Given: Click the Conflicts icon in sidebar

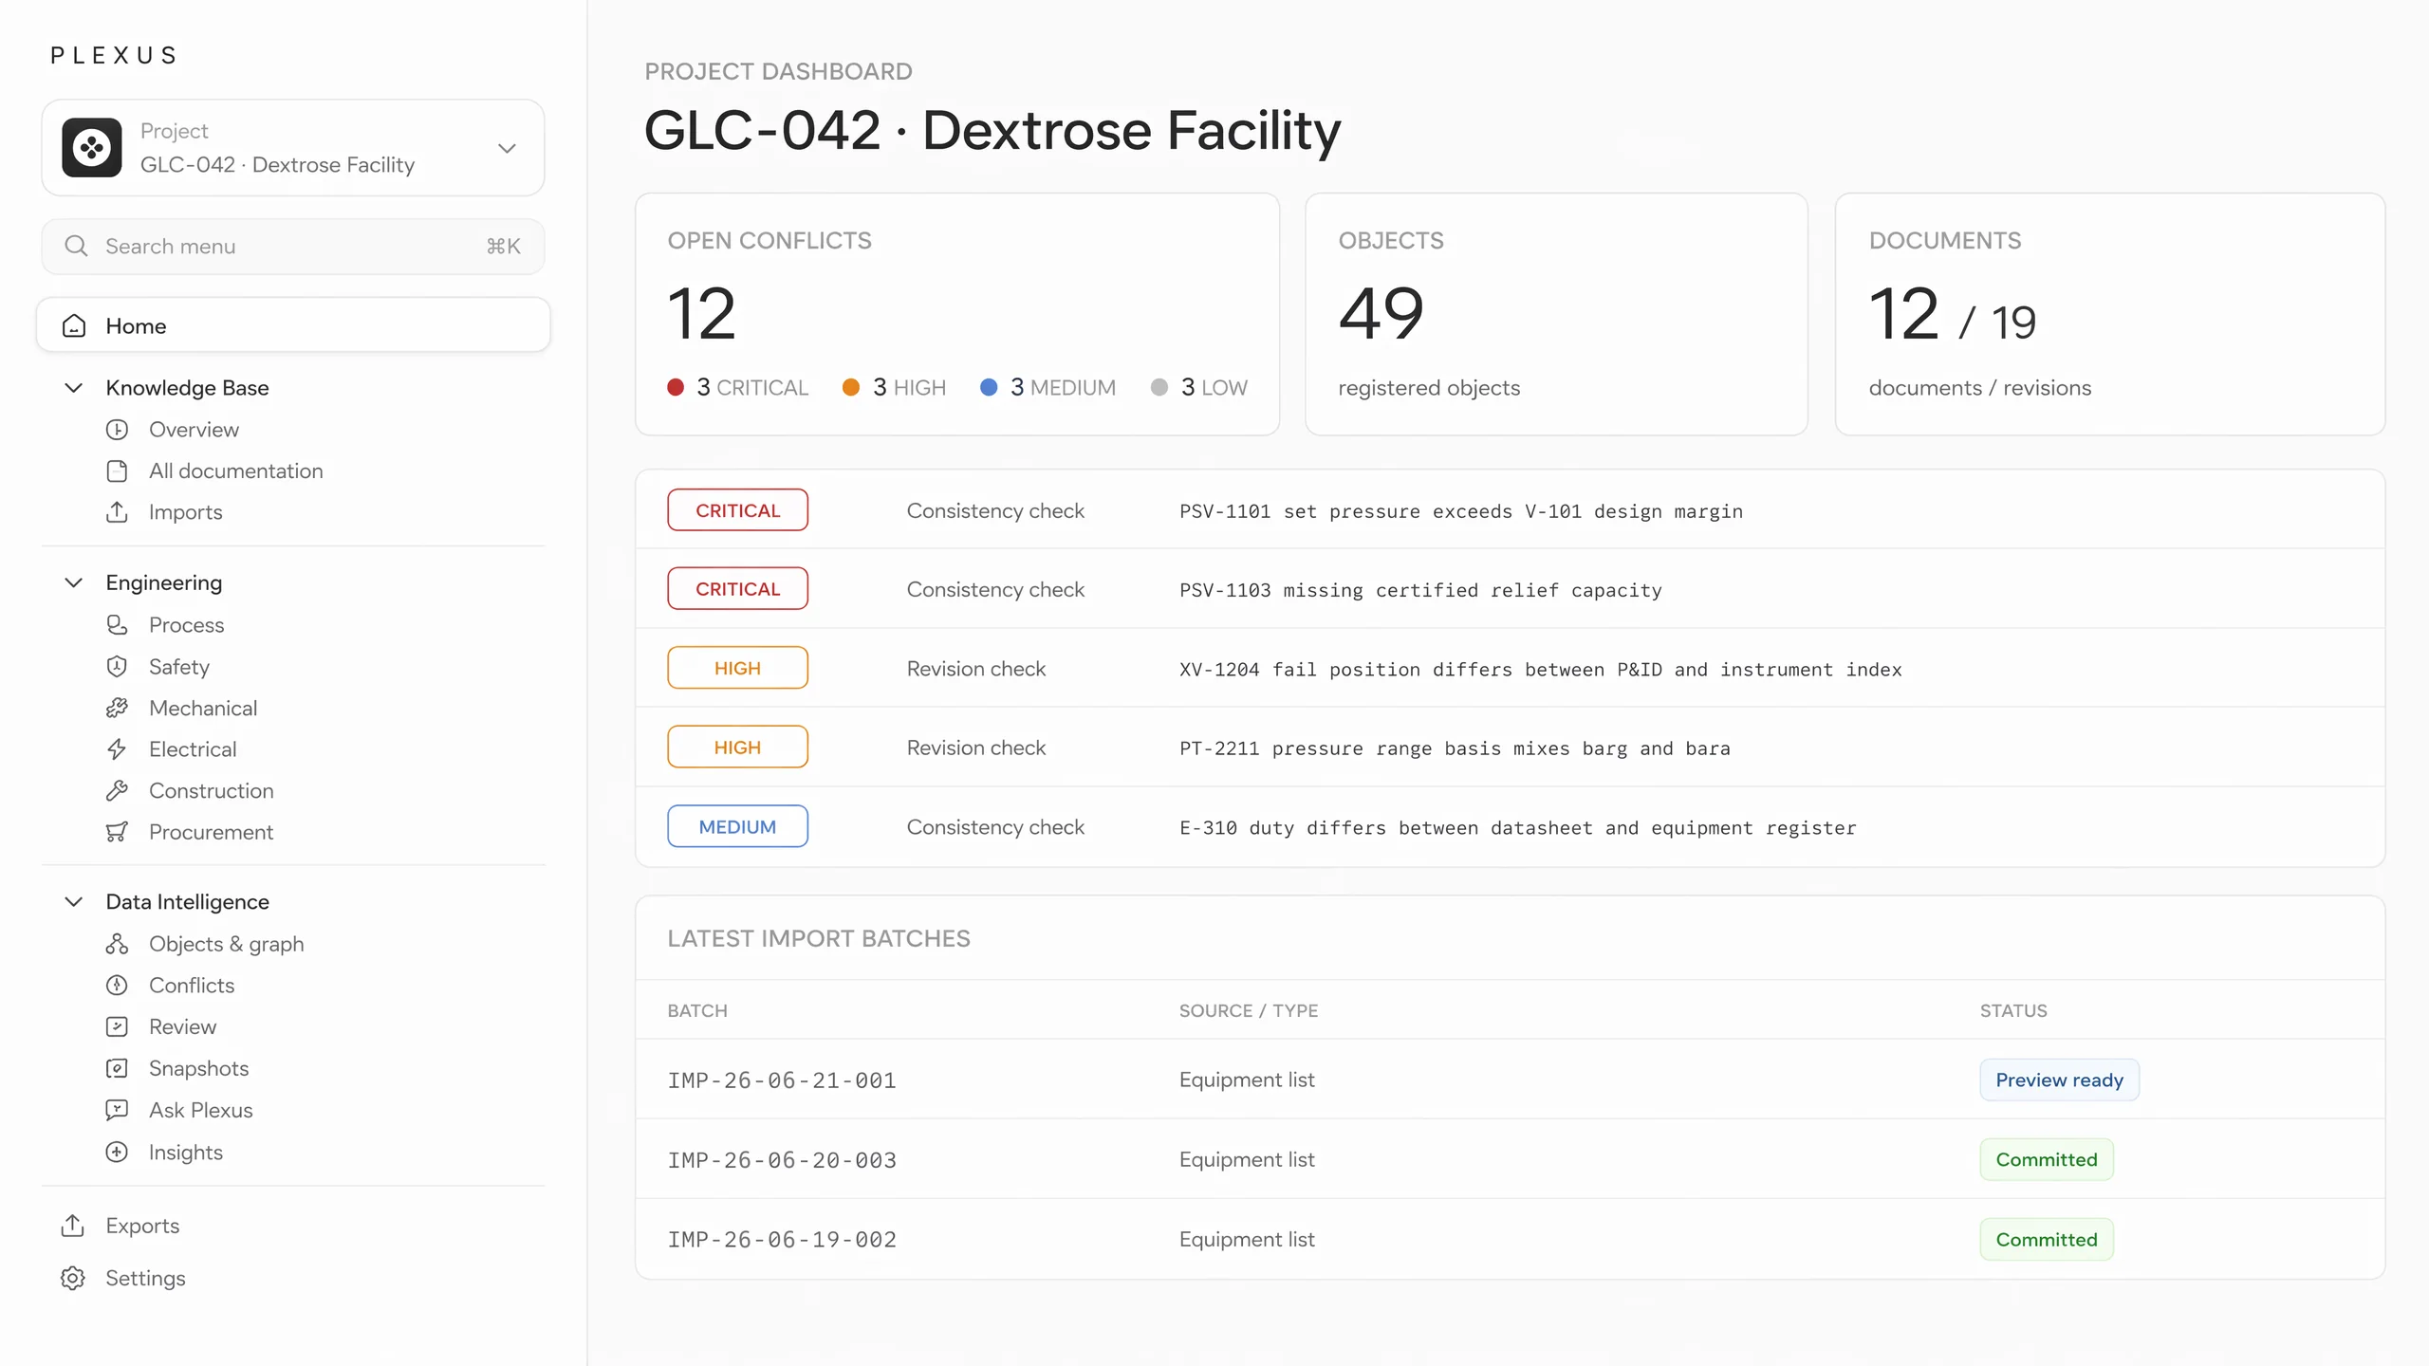Looking at the screenshot, I should (117, 986).
